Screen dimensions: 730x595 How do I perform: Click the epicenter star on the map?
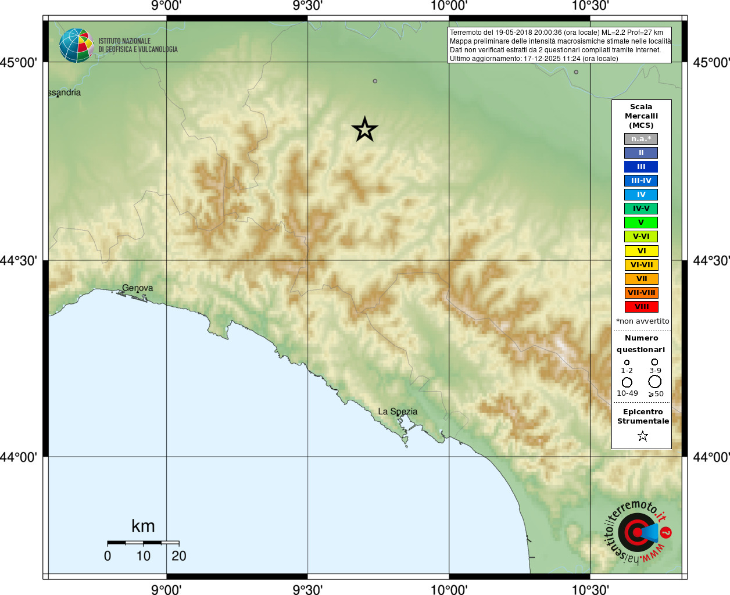pyautogui.click(x=364, y=129)
